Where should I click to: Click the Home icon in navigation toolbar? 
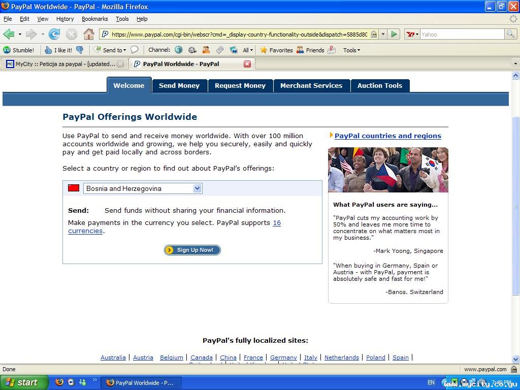pyautogui.click(x=89, y=35)
